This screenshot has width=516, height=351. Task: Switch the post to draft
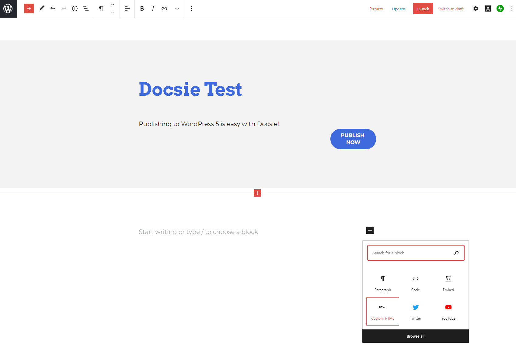click(451, 9)
